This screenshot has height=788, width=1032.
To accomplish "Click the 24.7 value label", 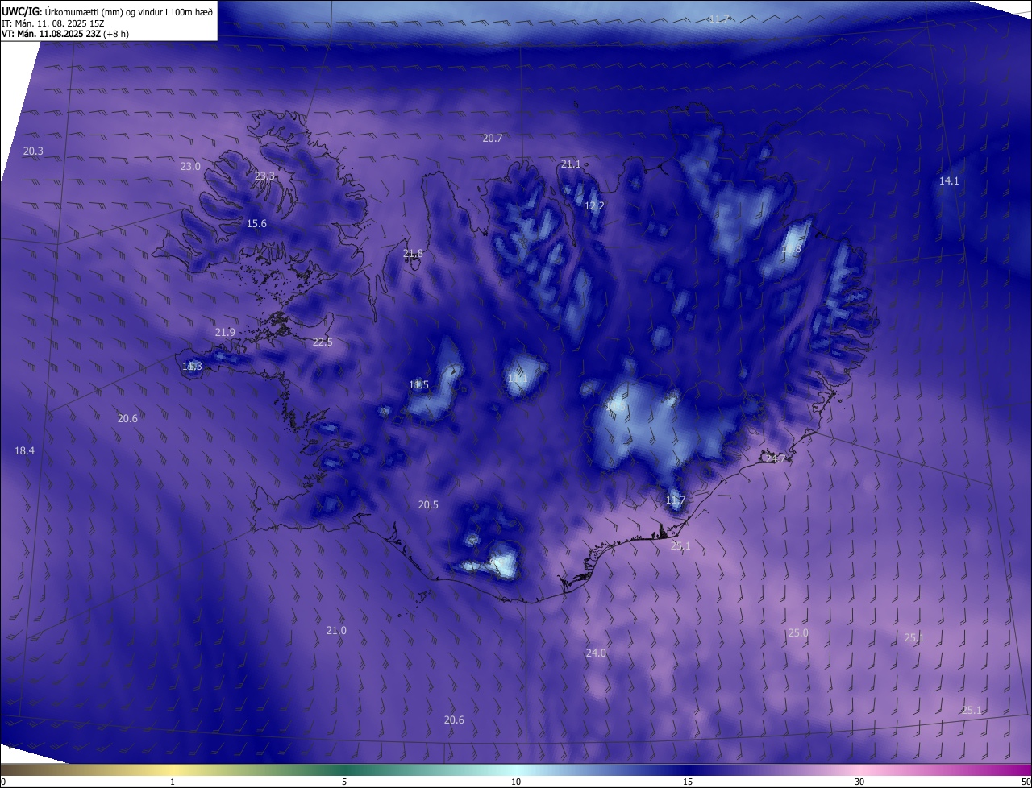I will (x=775, y=458).
